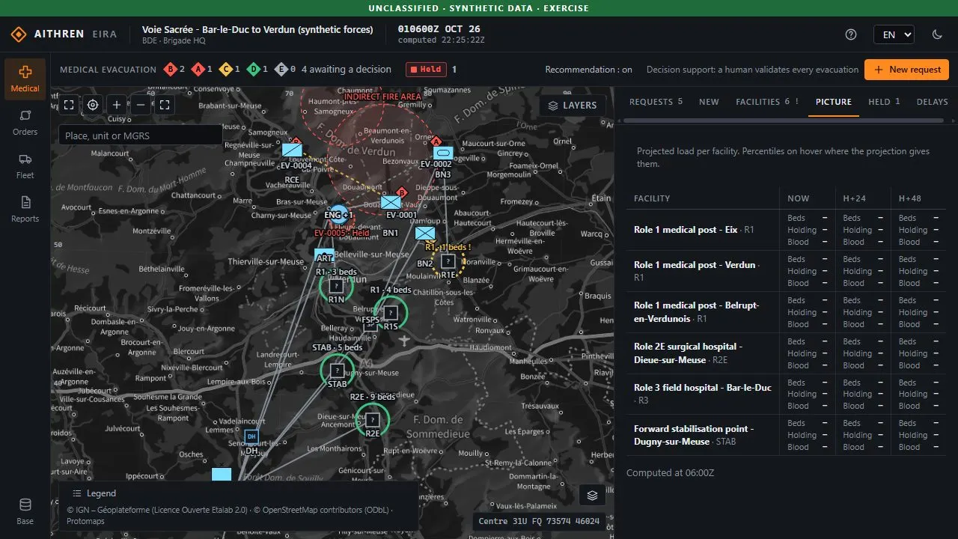Open the help question-mark icon
This screenshot has width=958, height=539.
point(850,34)
